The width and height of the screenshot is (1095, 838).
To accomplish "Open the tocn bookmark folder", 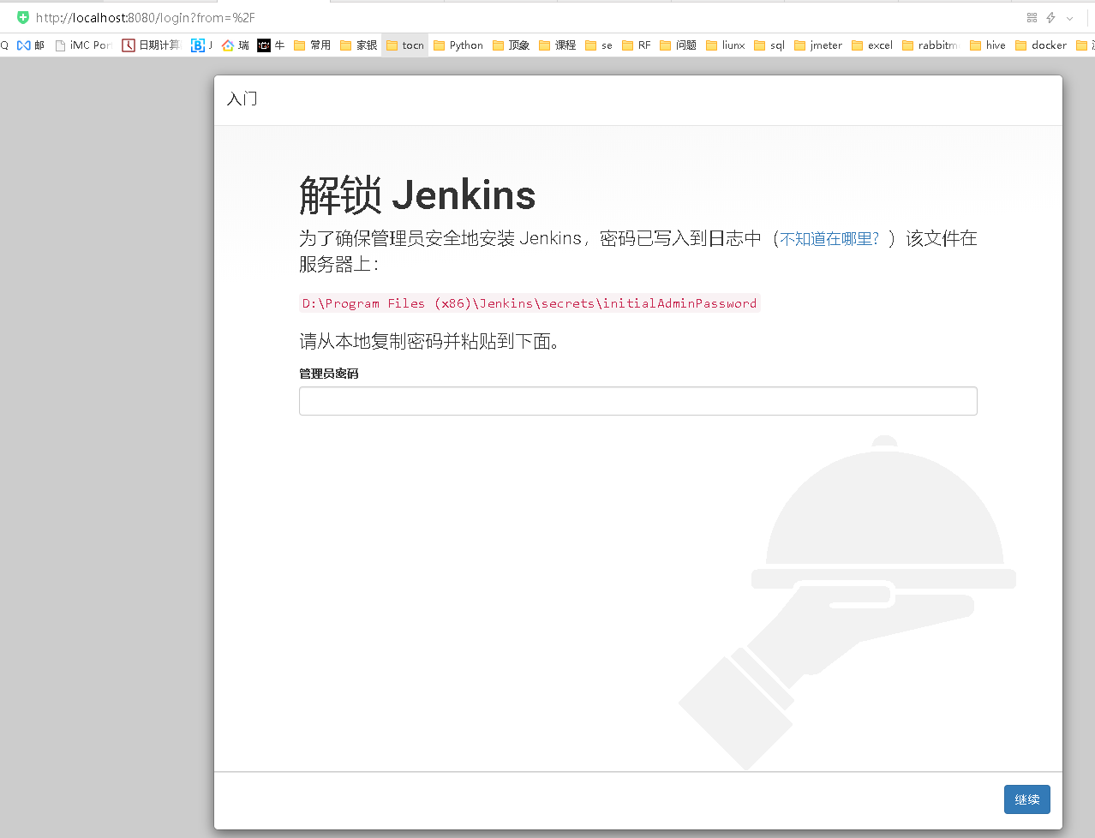I will click(x=404, y=45).
